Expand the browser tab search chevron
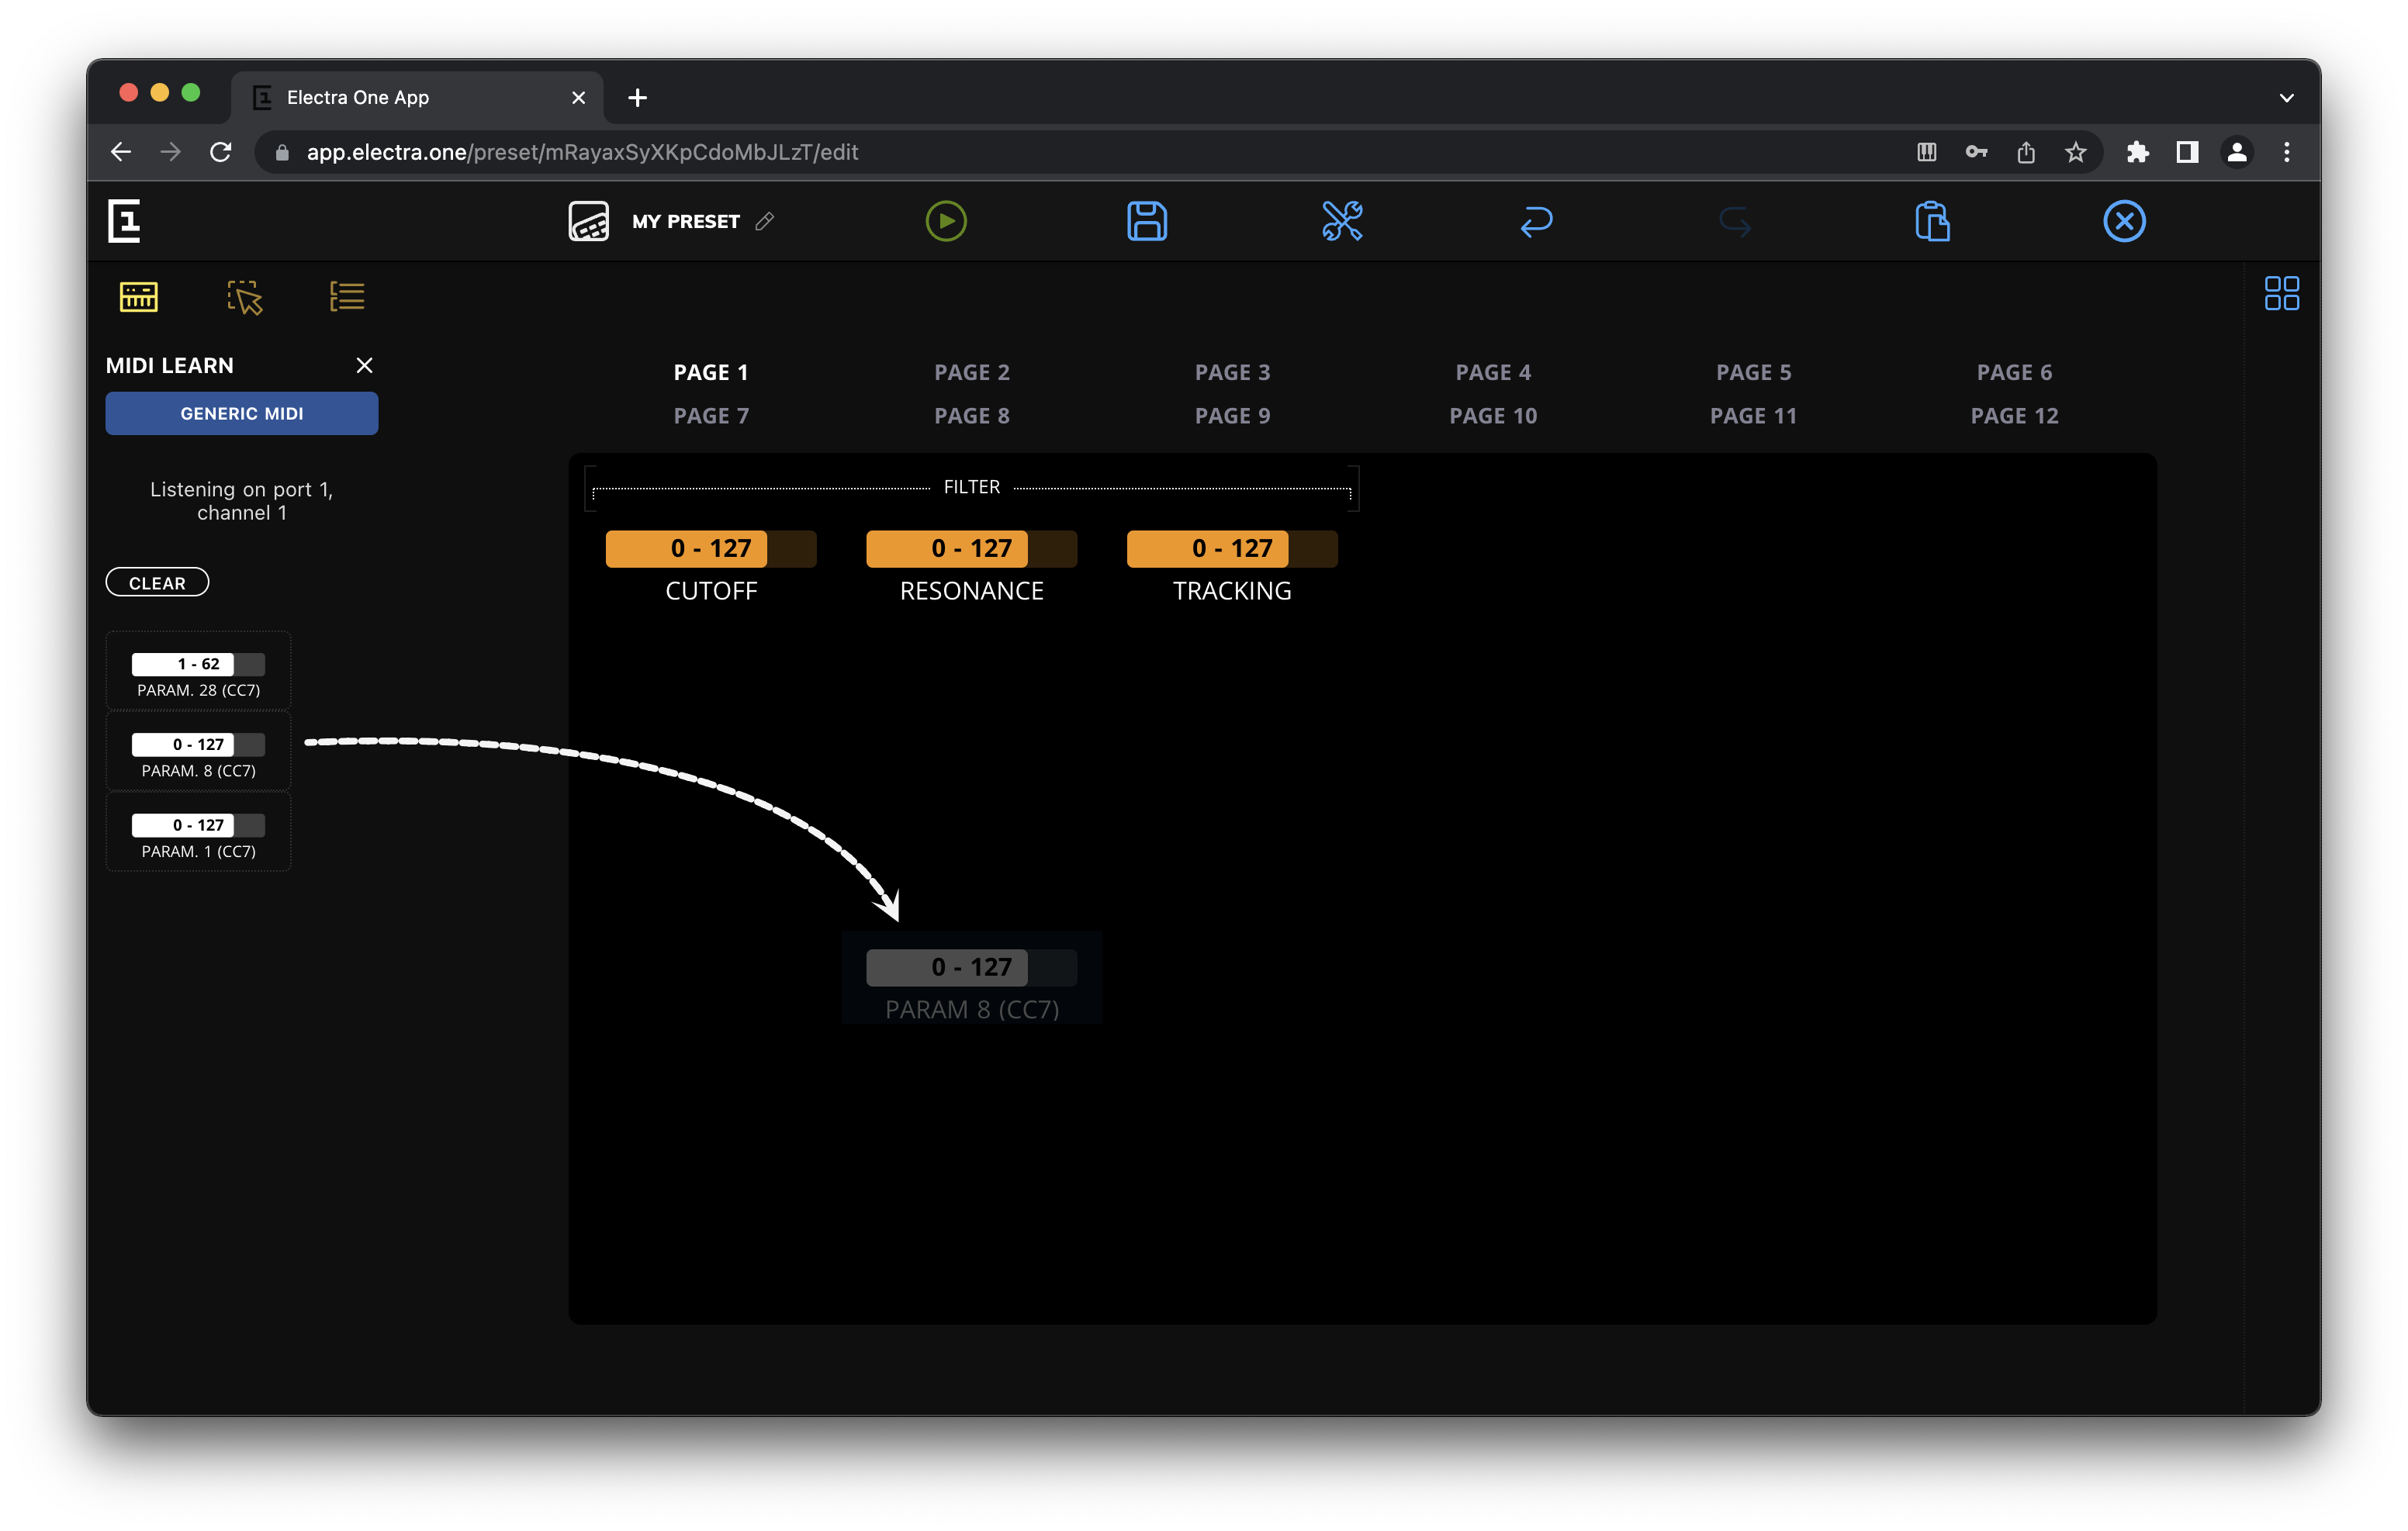The width and height of the screenshot is (2408, 1531). pyautogui.click(x=2285, y=98)
